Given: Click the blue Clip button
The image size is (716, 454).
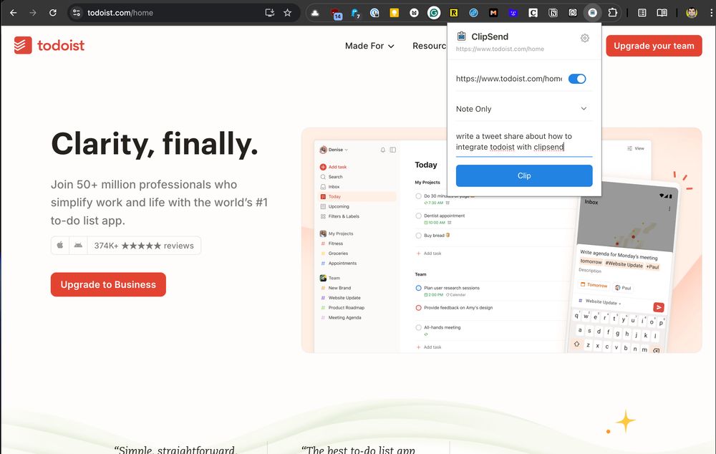Looking at the screenshot, I should pos(524,175).
